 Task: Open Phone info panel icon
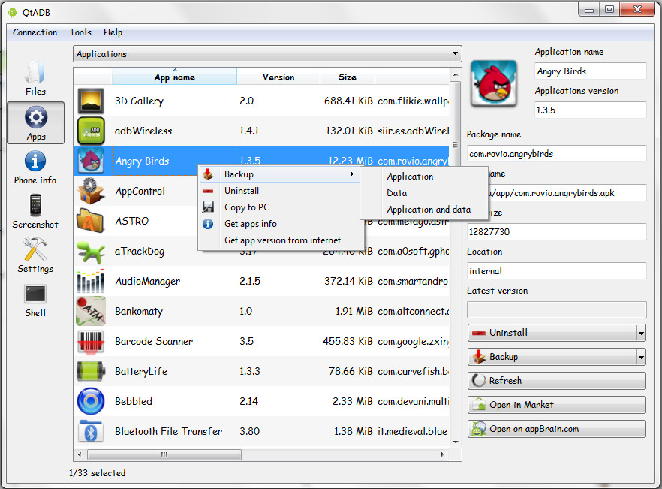[35, 161]
